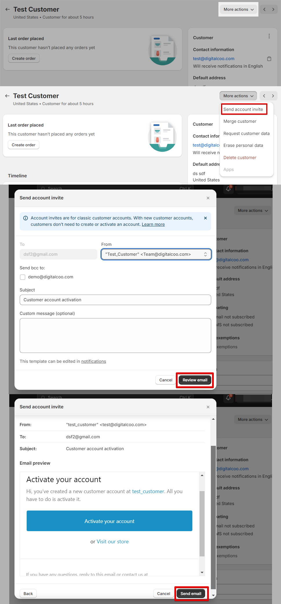Click Cancel in first invite dialog
Viewport: 281px width, 604px height.
tap(166, 380)
